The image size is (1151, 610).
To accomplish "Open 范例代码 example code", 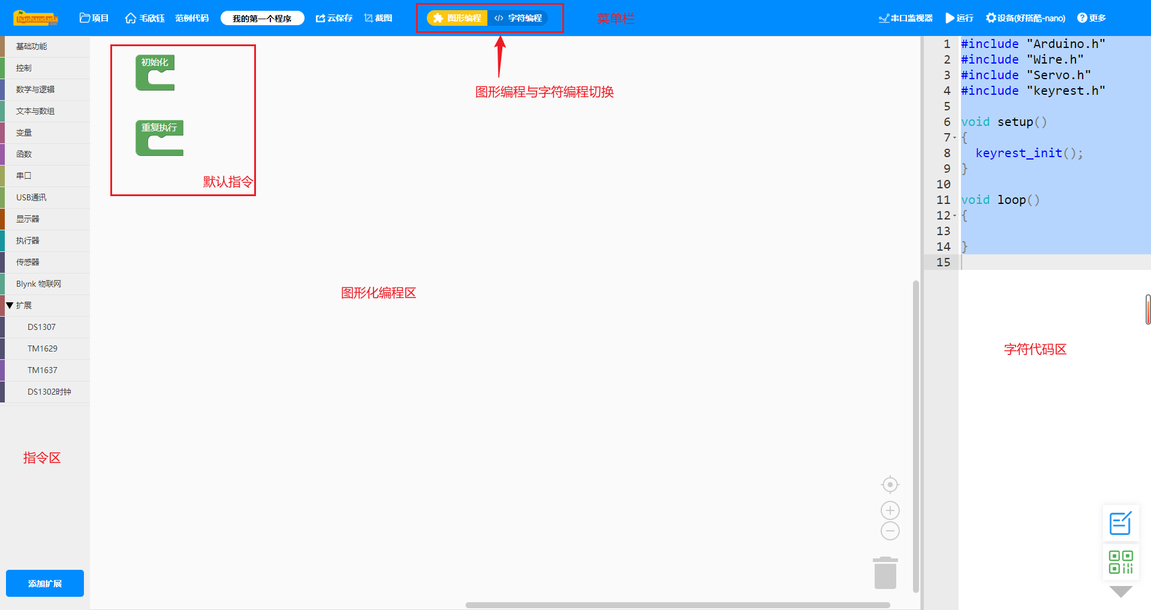I will pyautogui.click(x=192, y=18).
